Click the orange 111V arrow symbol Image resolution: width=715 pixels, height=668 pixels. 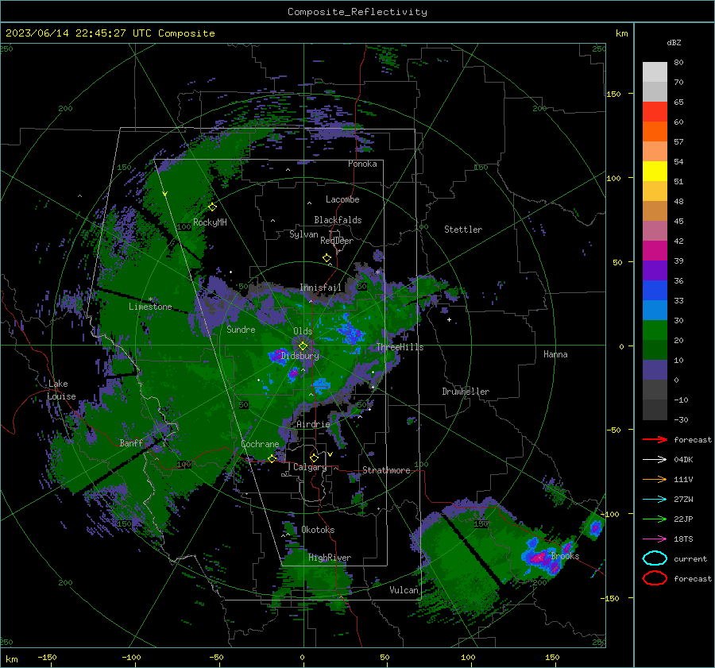pyautogui.click(x=655, y=479)
